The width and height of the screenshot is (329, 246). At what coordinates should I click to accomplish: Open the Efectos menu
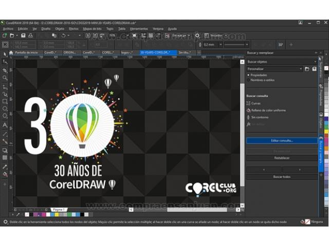74,29
